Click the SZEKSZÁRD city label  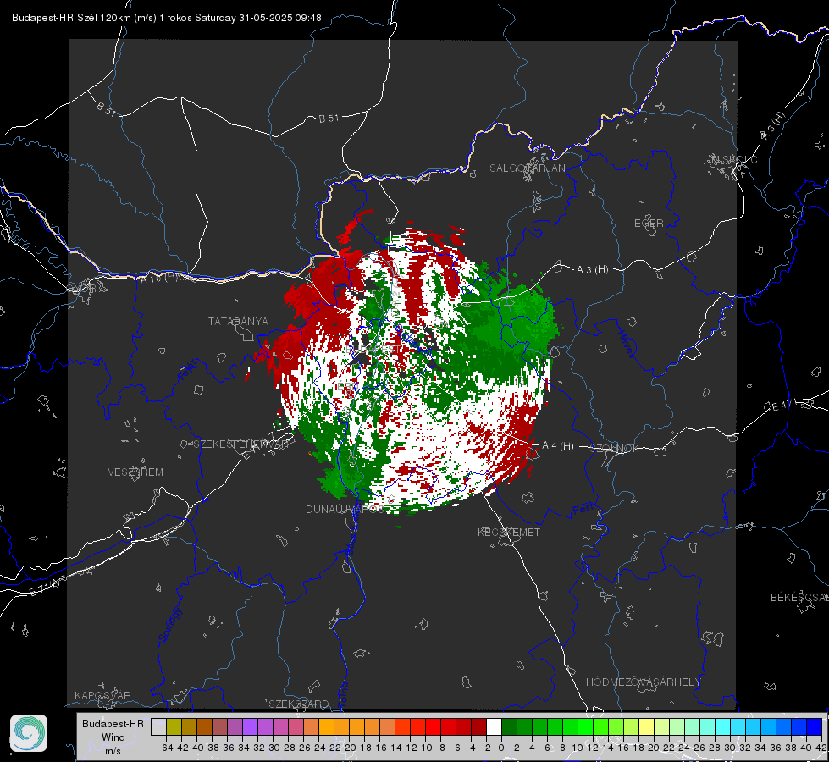click(x=299, y=704)
